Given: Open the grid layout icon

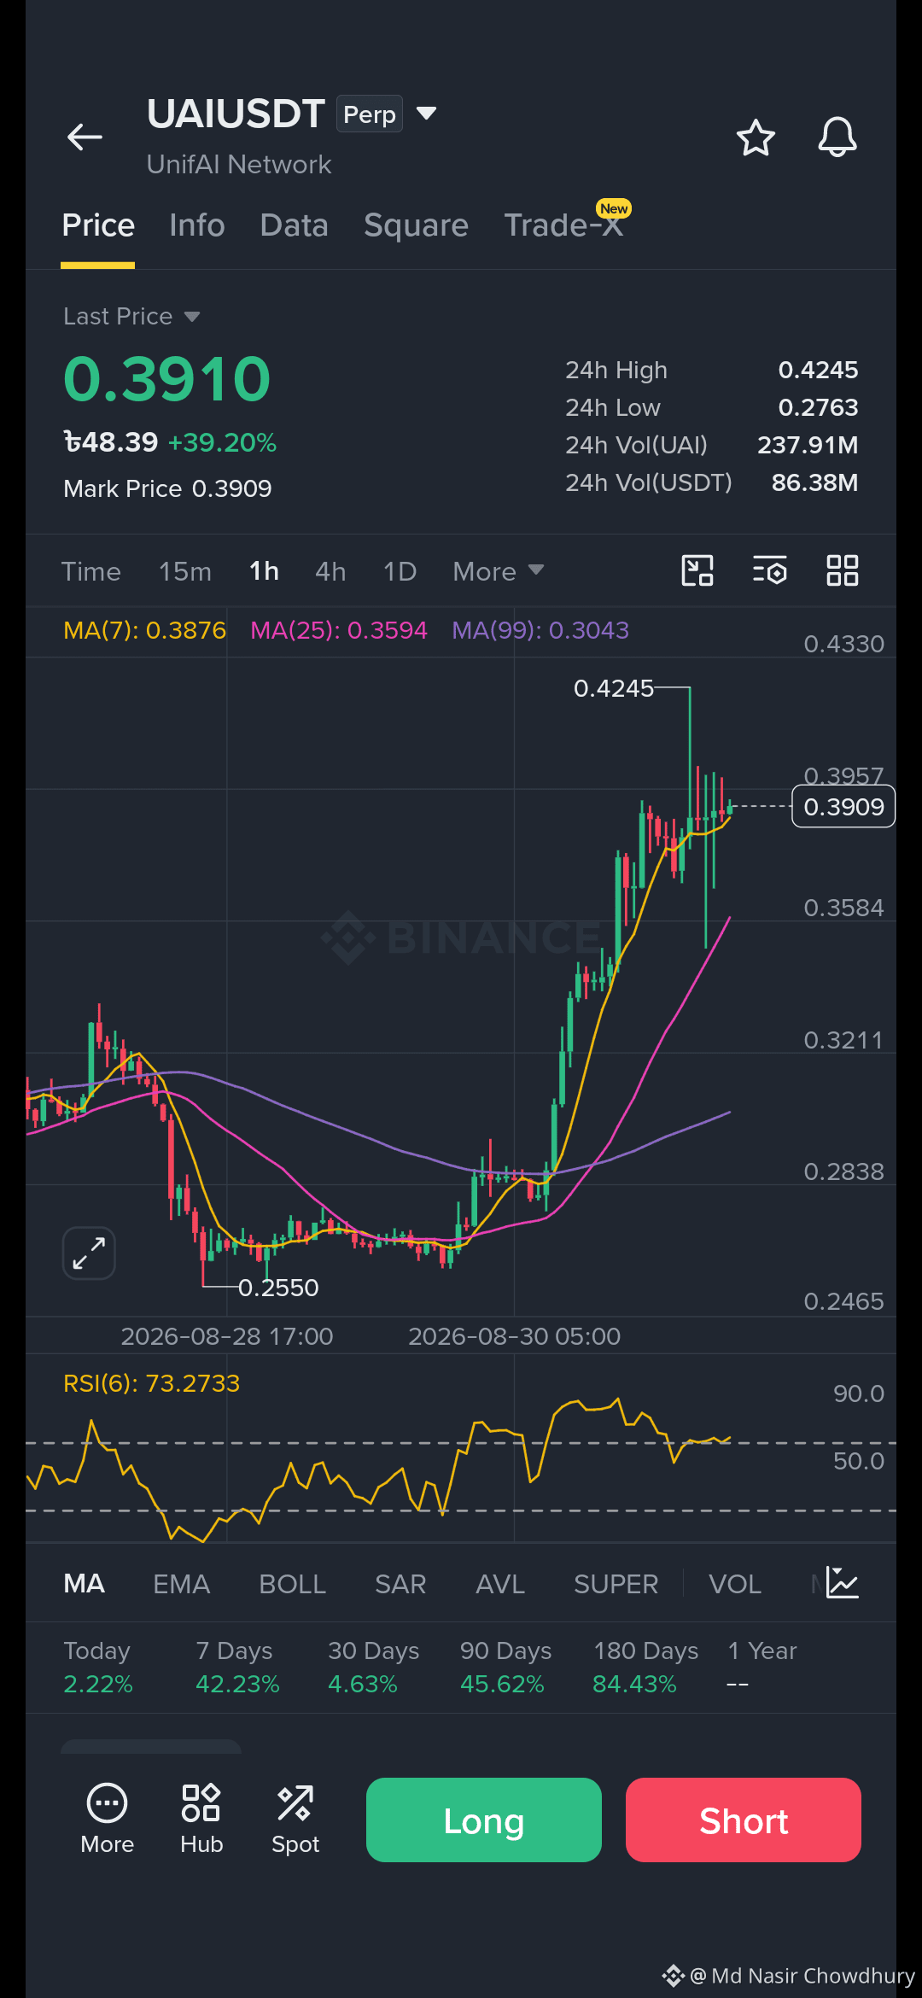Looking at the screenshot, I should click(843, 570).
